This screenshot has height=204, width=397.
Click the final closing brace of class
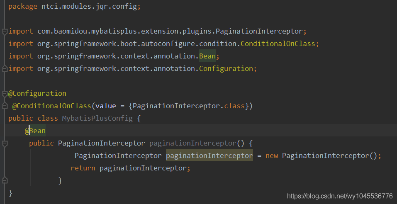[11, 193]
